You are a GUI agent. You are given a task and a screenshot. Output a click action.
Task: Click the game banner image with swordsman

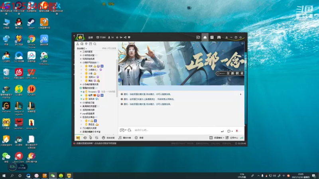tap(181, 64)
